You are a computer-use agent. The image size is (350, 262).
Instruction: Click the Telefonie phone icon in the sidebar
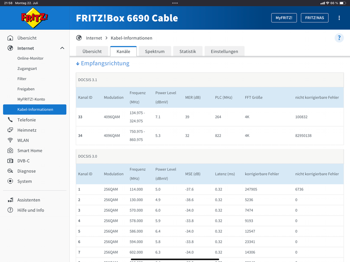[x=11, y=120]
